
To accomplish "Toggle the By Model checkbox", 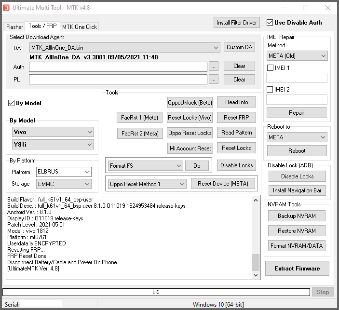I will click(x=12, y=103).
